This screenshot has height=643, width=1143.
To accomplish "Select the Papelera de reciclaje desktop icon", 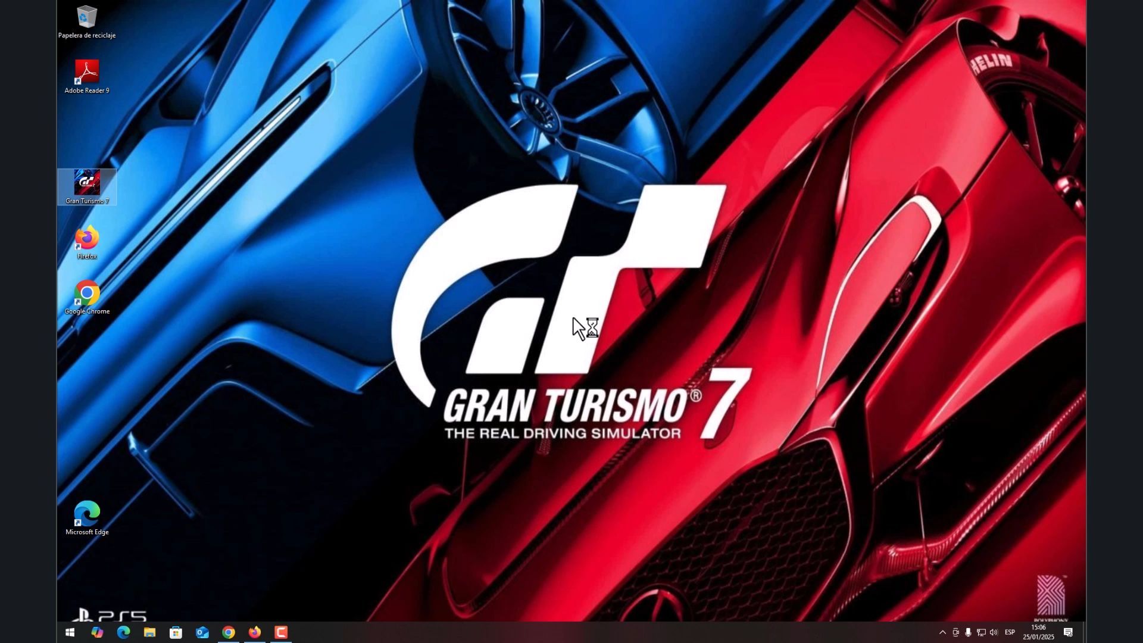I will (x=87, y=22).
